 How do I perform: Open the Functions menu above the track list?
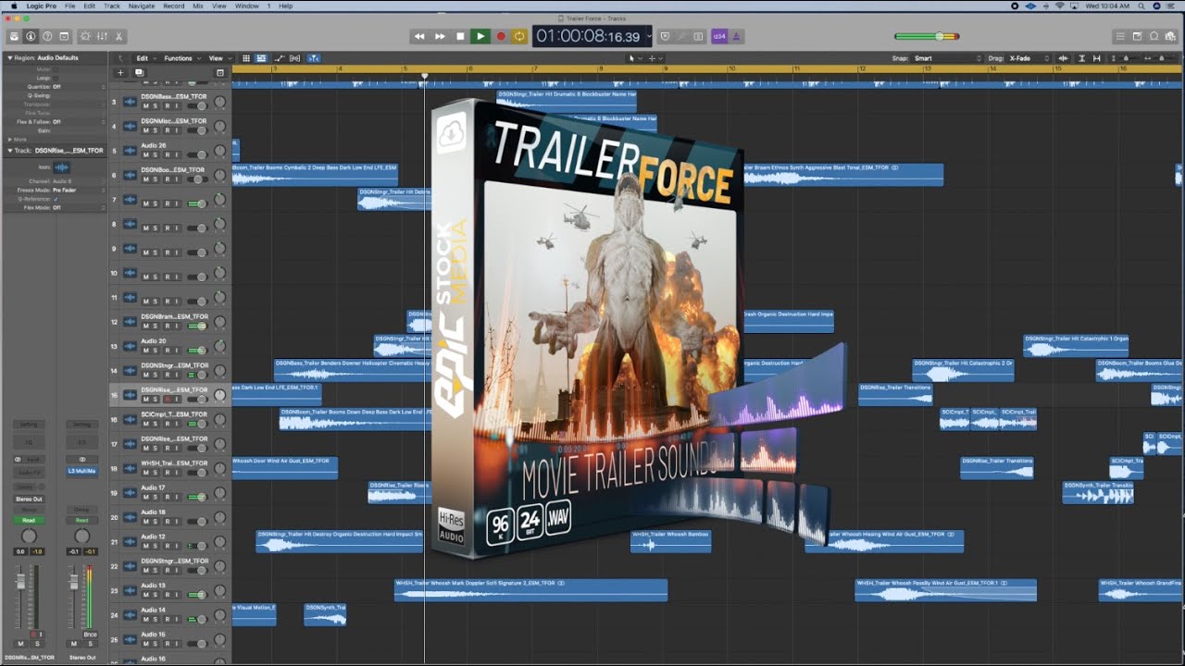click(178, 57)
